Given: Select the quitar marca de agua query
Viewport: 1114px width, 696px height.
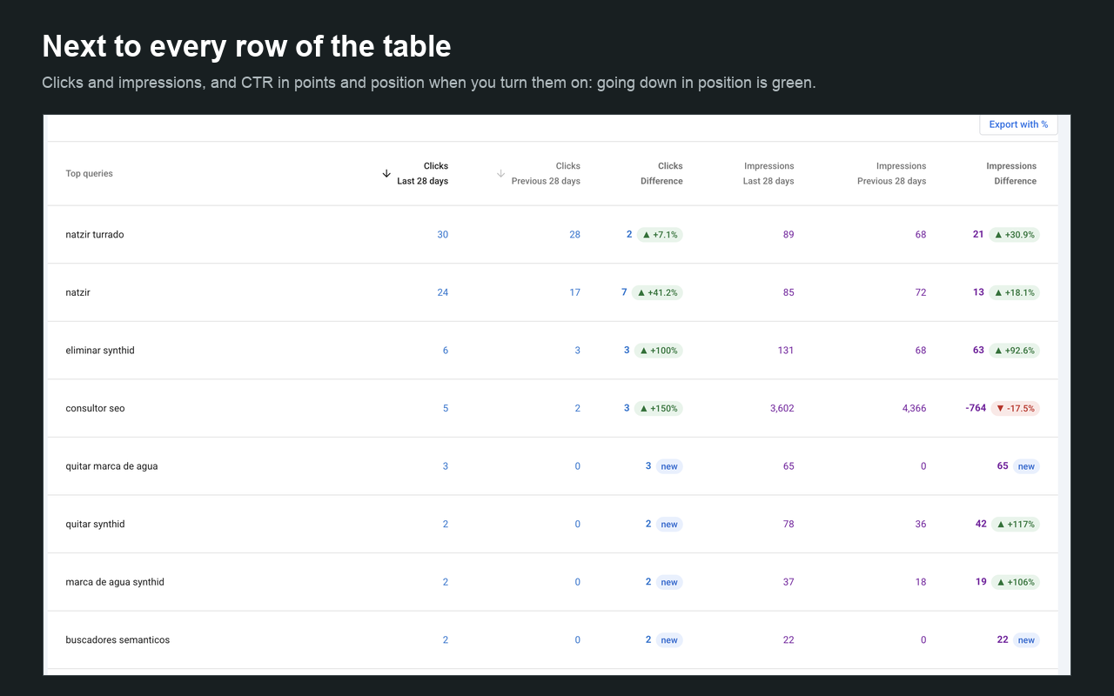Looking at the screenshot, I should click(x=111, y=466).
